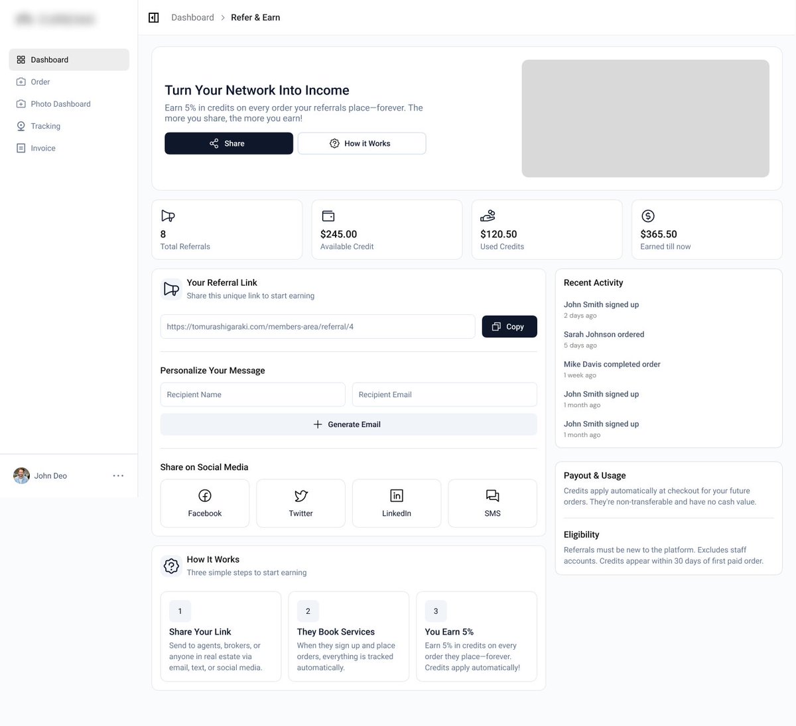This screenshot has width=796, height=726.
Task: Focus the Recipient Email field
Action: pyautogui.click(x=444, y=394)
